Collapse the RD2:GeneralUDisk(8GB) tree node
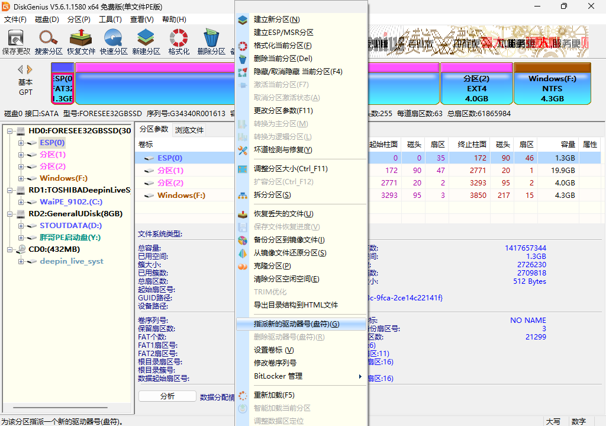 [9, 214]
